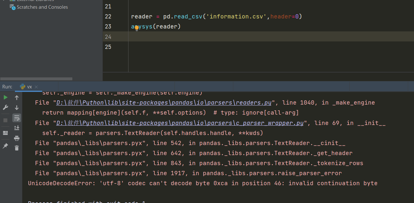Place cursor on empty line 24

(227, 37)
